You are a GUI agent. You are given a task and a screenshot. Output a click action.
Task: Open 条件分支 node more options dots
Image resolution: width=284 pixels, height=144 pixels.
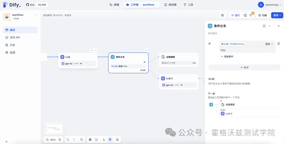(146, 50)
